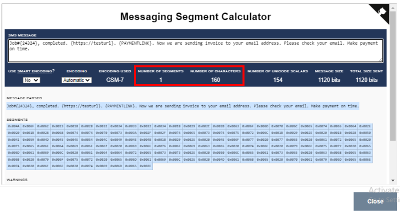Click the number of segments value 1
Screen dimensions: 400x214
click(x=160, y=80)
